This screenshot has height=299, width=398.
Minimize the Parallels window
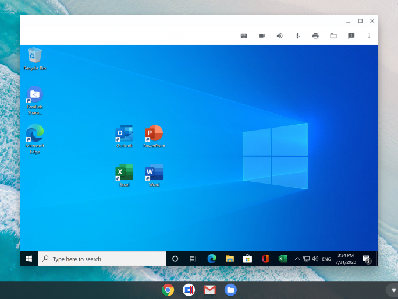[x=348, y=22]
